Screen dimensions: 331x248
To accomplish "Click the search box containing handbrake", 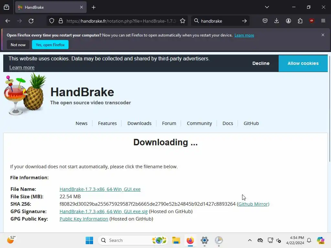I will [219, 21].
